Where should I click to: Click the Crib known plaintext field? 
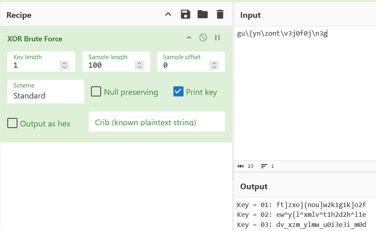coord(156,122)
